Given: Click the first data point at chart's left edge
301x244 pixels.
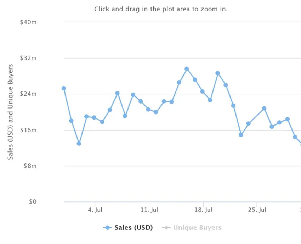Looking at the screenshot, I should pyautogui.click(x=64, y=88).
